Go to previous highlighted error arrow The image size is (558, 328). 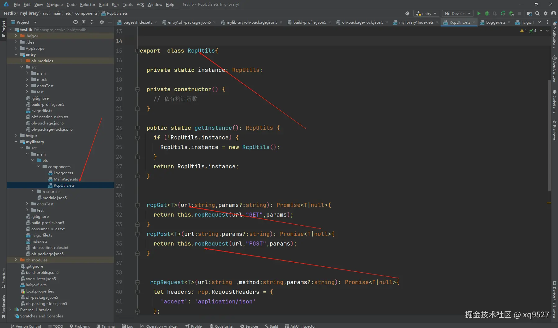541,30
